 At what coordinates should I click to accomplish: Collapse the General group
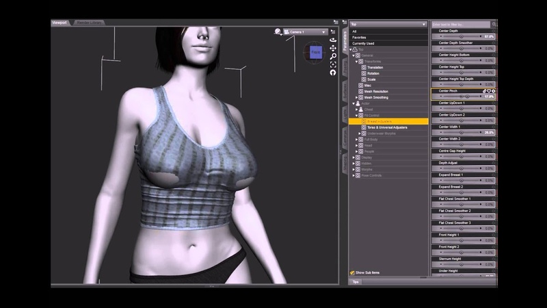click(x=353, y=55)
